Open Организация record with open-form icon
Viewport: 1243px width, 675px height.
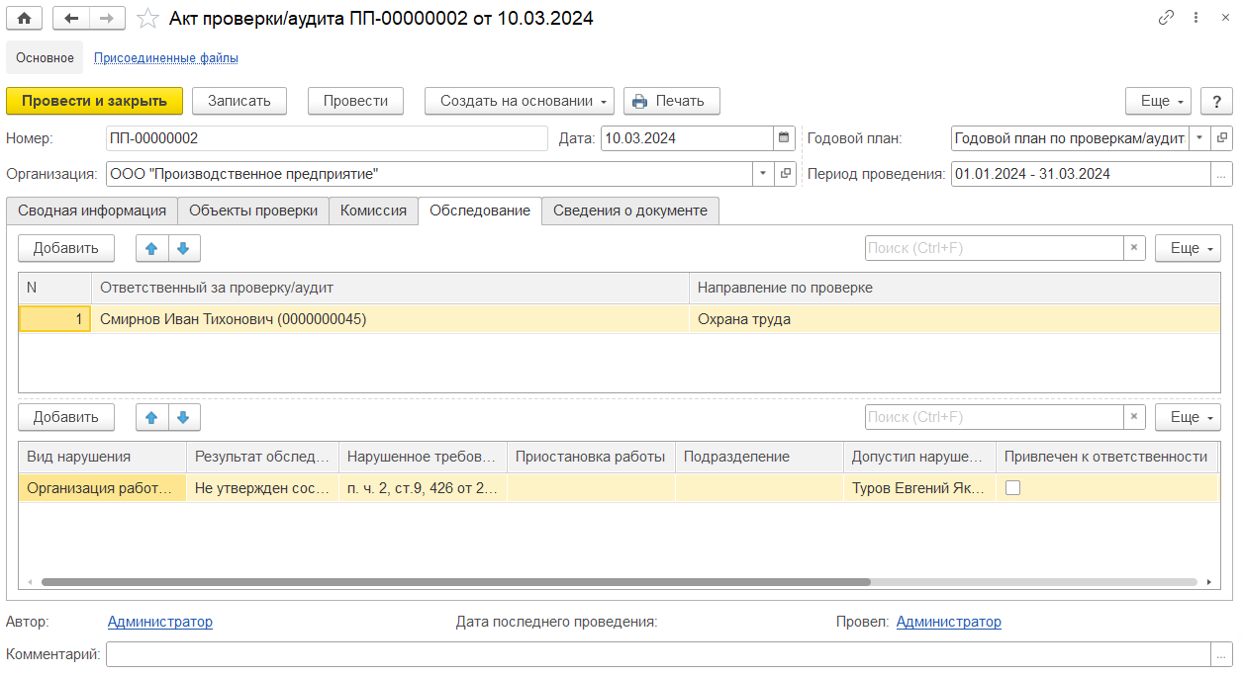[786, 174]
